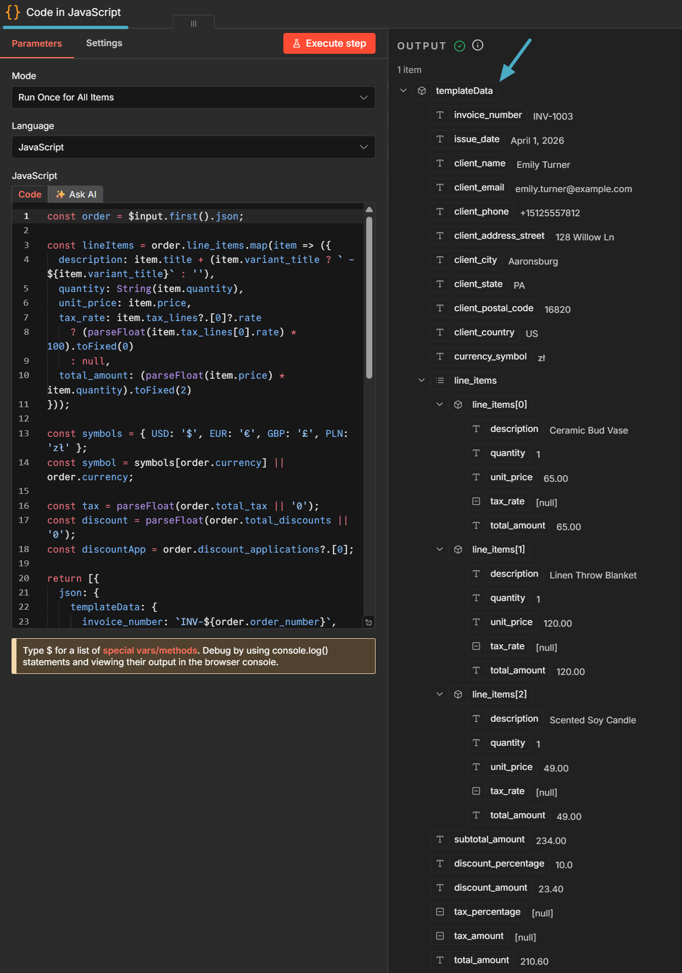Click the line_items[2] object cube icon
Viewport: 682px width, 973px height.
pos(458,694)
